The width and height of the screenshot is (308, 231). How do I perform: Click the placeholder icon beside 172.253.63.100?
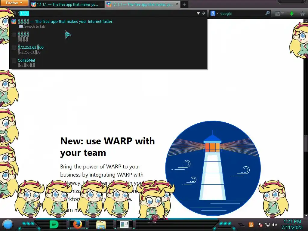click(14, 48)
